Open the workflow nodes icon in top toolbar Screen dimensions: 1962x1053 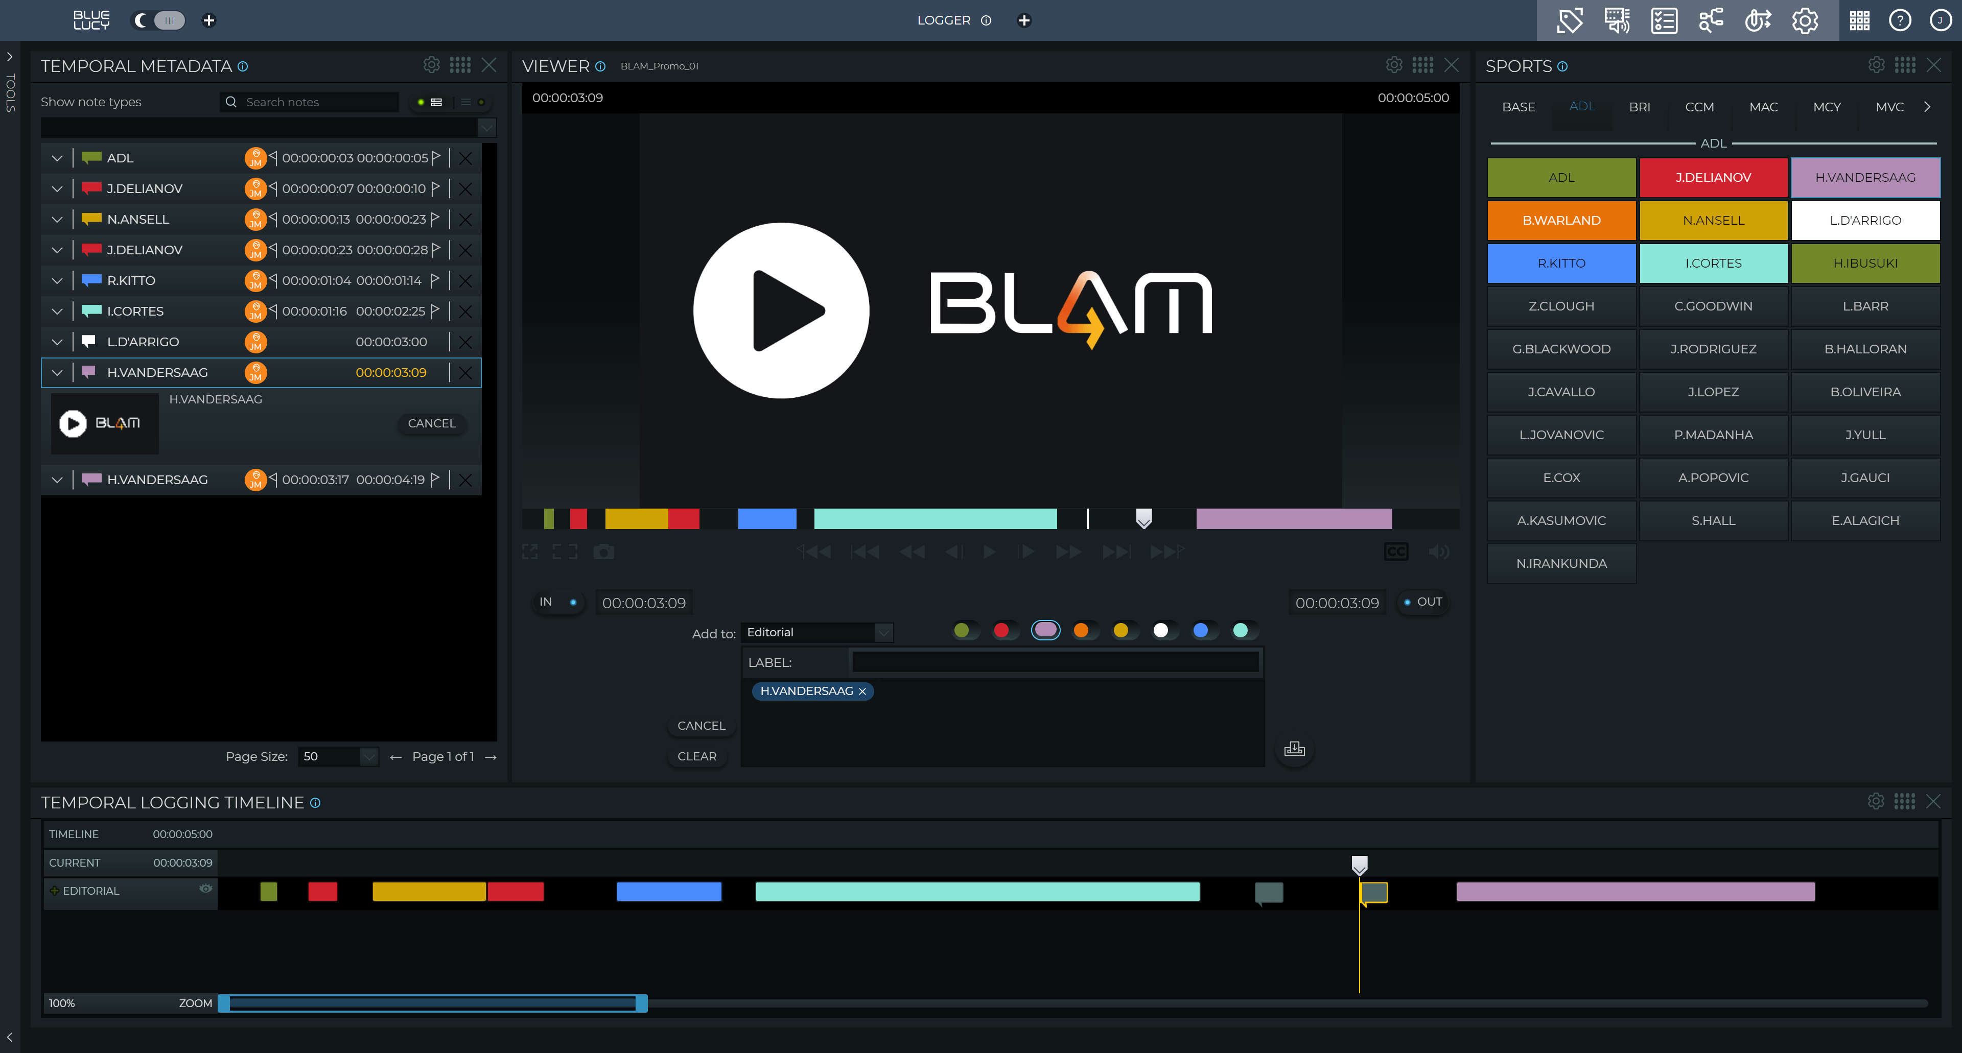pyautogui.click(x=1712, y=20)
